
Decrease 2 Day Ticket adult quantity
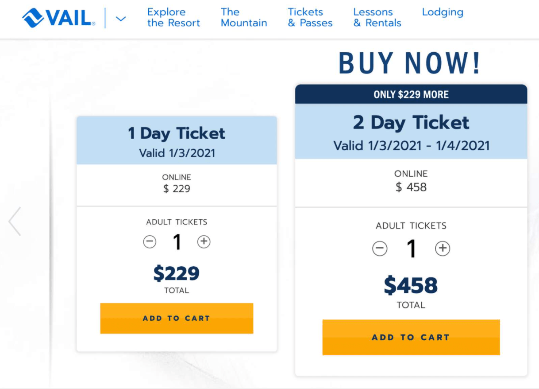coord(380,249)
